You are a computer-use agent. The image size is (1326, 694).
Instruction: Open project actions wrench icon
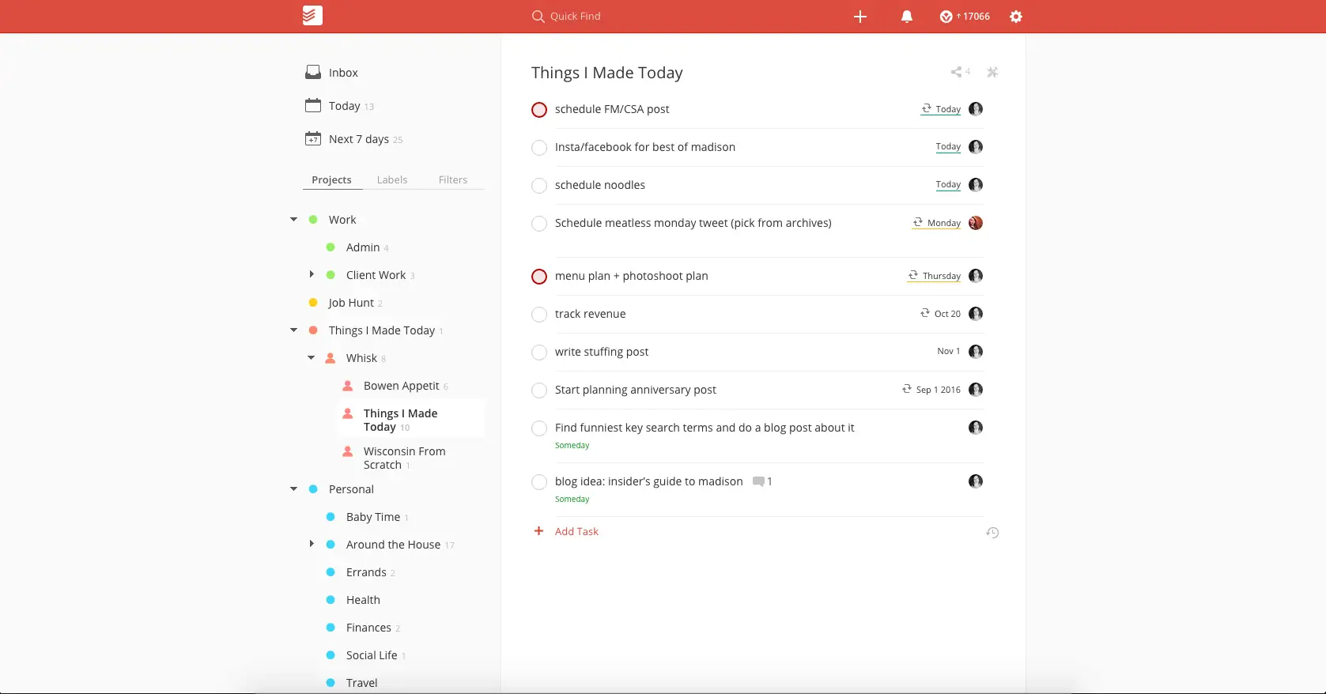(x=992, y=72)
